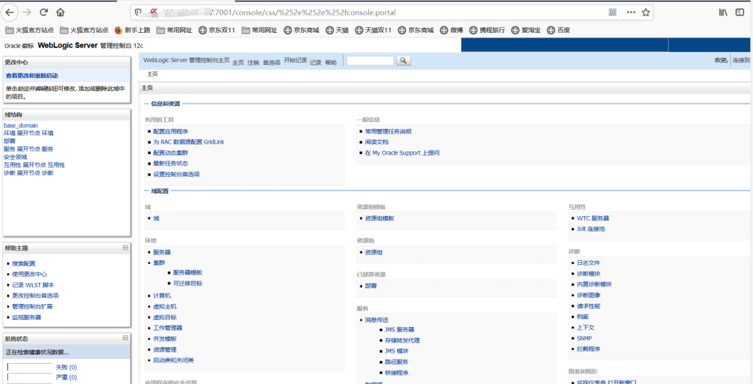Open the 配置应用程序 link

[x=171, y=131]
